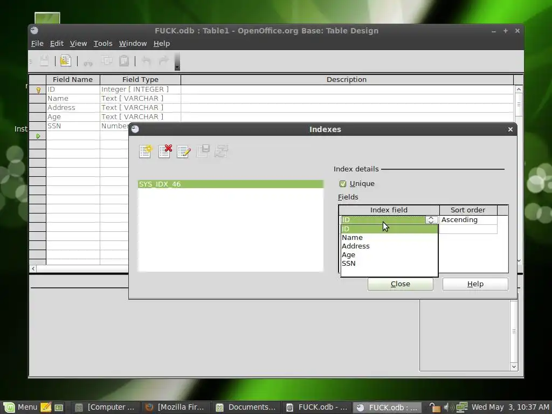The height and width of the screenshot is (414, 552).
Task: Click the Ascending sort order cell
Action: tap(468, 220)
